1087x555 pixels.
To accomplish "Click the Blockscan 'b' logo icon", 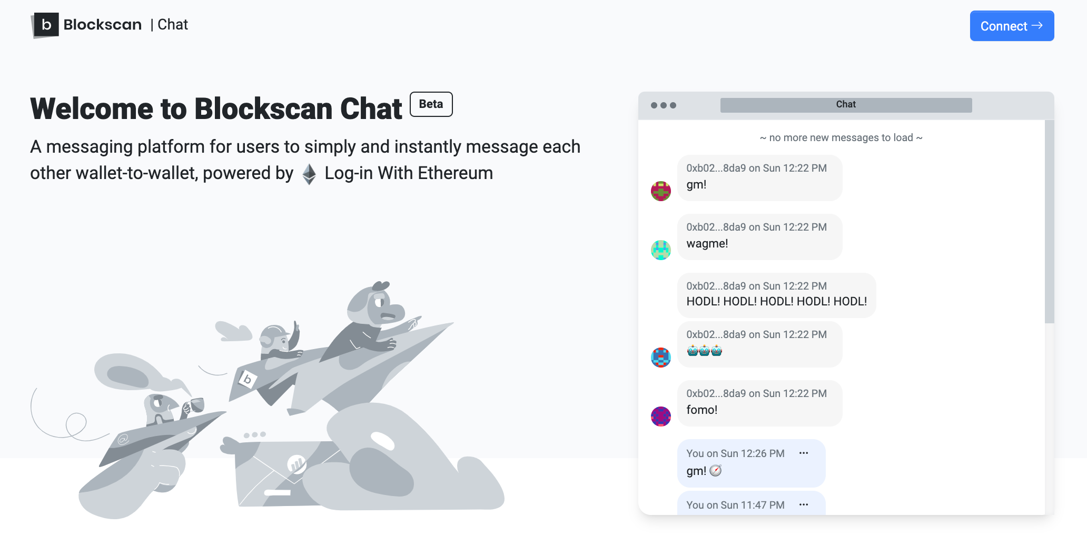I will (x=45, y=25).
